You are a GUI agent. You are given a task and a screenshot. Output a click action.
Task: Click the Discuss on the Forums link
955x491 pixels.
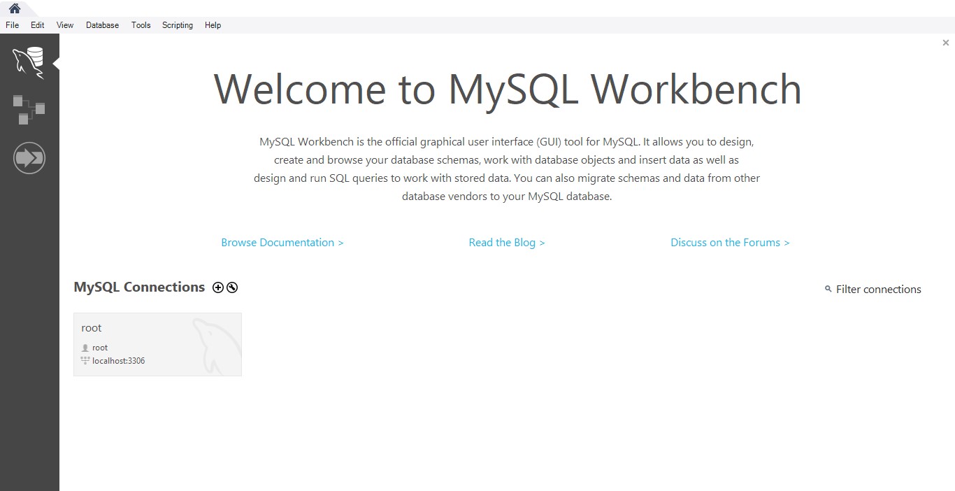click(x=730, y=243)
